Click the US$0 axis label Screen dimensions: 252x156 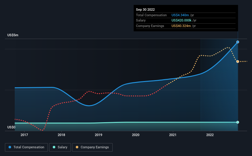11,127
